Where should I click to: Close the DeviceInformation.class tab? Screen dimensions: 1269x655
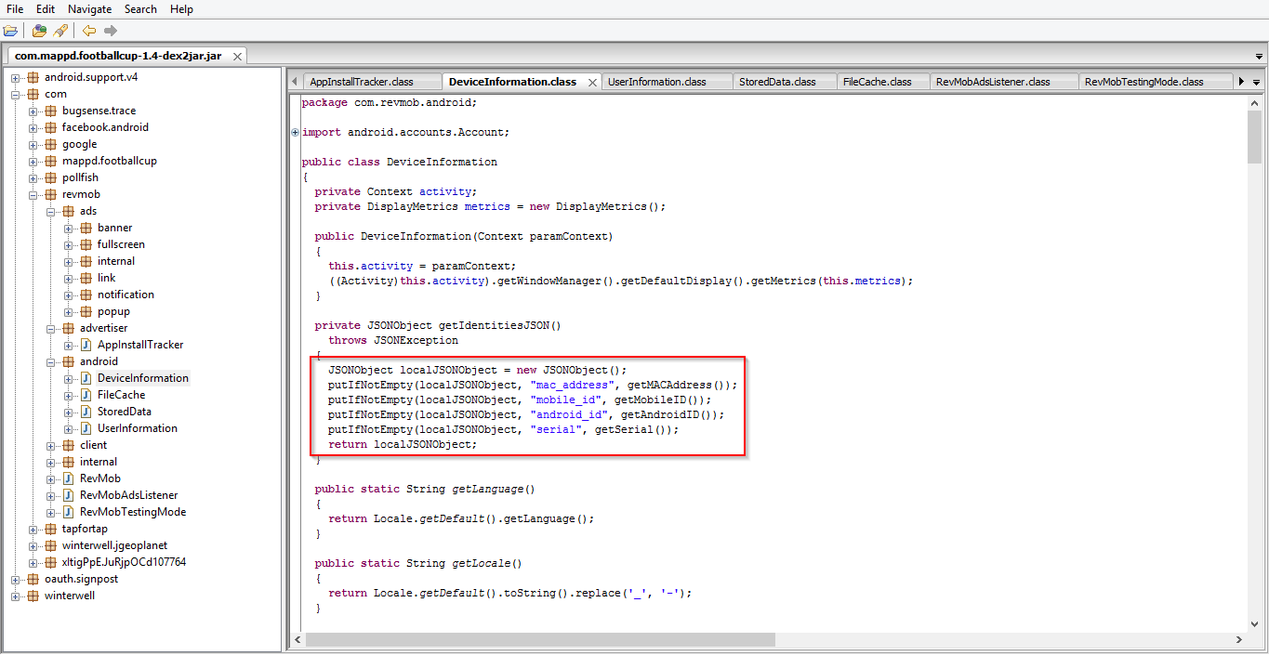point(592,83)
